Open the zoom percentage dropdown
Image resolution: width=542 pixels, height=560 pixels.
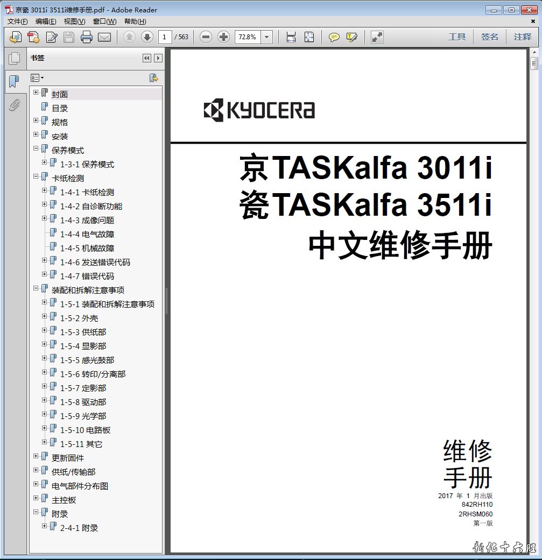click(x=267, y=37)
